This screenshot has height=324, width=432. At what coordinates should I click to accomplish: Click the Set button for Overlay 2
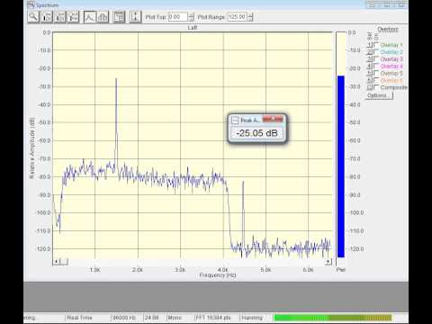click(x=370, y=52)
